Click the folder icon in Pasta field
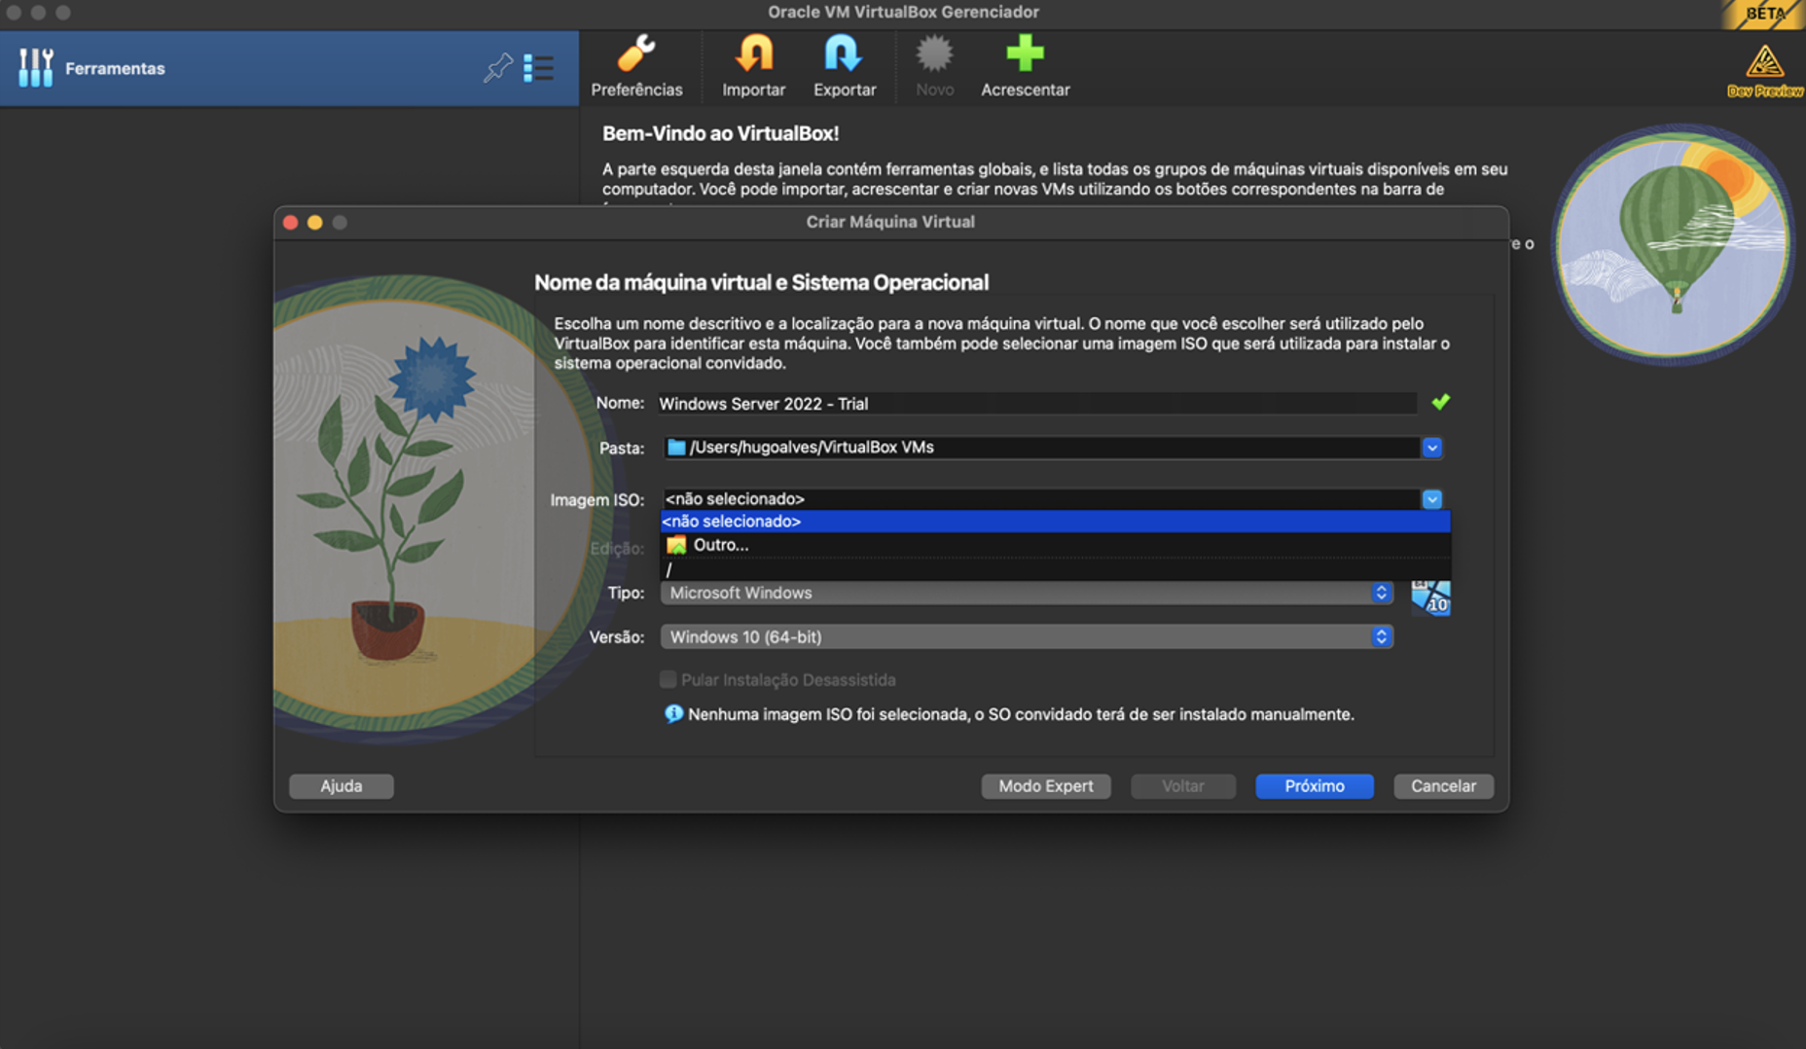Viewport: 1806px width, 1049px height. tap(675, 447)
